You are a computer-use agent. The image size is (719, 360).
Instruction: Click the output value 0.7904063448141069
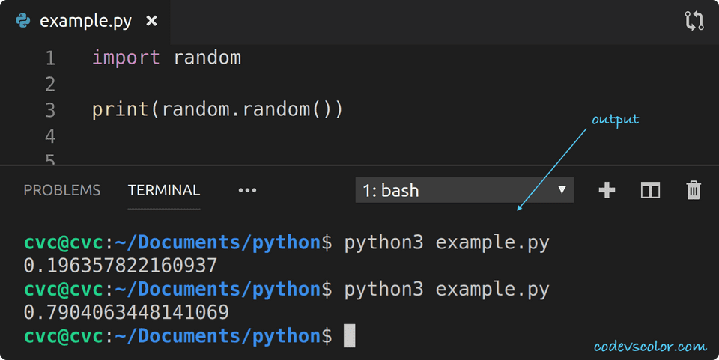(x=127, y=312)
